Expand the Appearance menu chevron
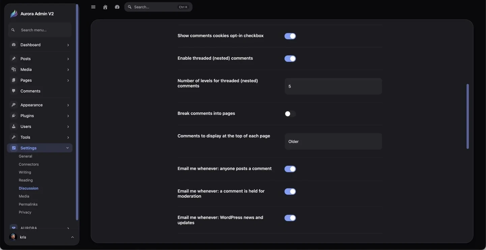The height and width of the screenshot is (250, 486). (x=68, y=105)
